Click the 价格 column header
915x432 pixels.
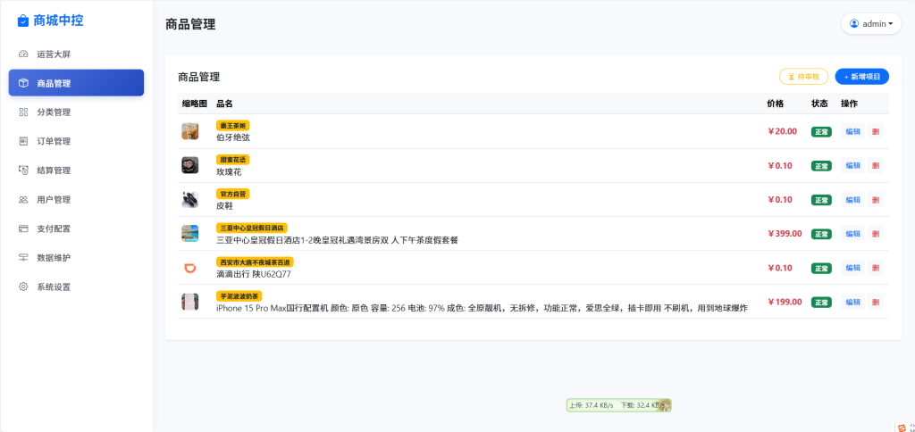[776, 104]
